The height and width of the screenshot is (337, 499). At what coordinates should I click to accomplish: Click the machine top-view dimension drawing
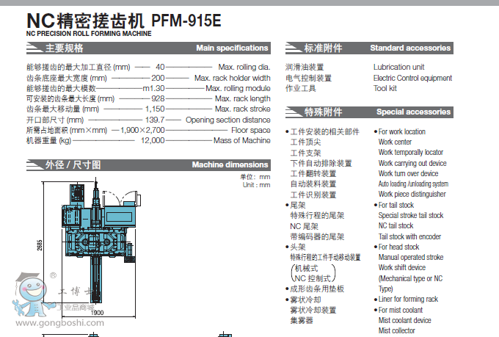pyautogui.click(x=101, y=244)
